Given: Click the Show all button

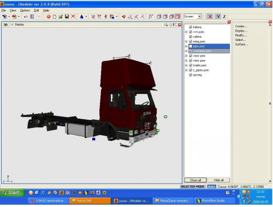Looking at the screenshot, I should click(x=195, y=180).
